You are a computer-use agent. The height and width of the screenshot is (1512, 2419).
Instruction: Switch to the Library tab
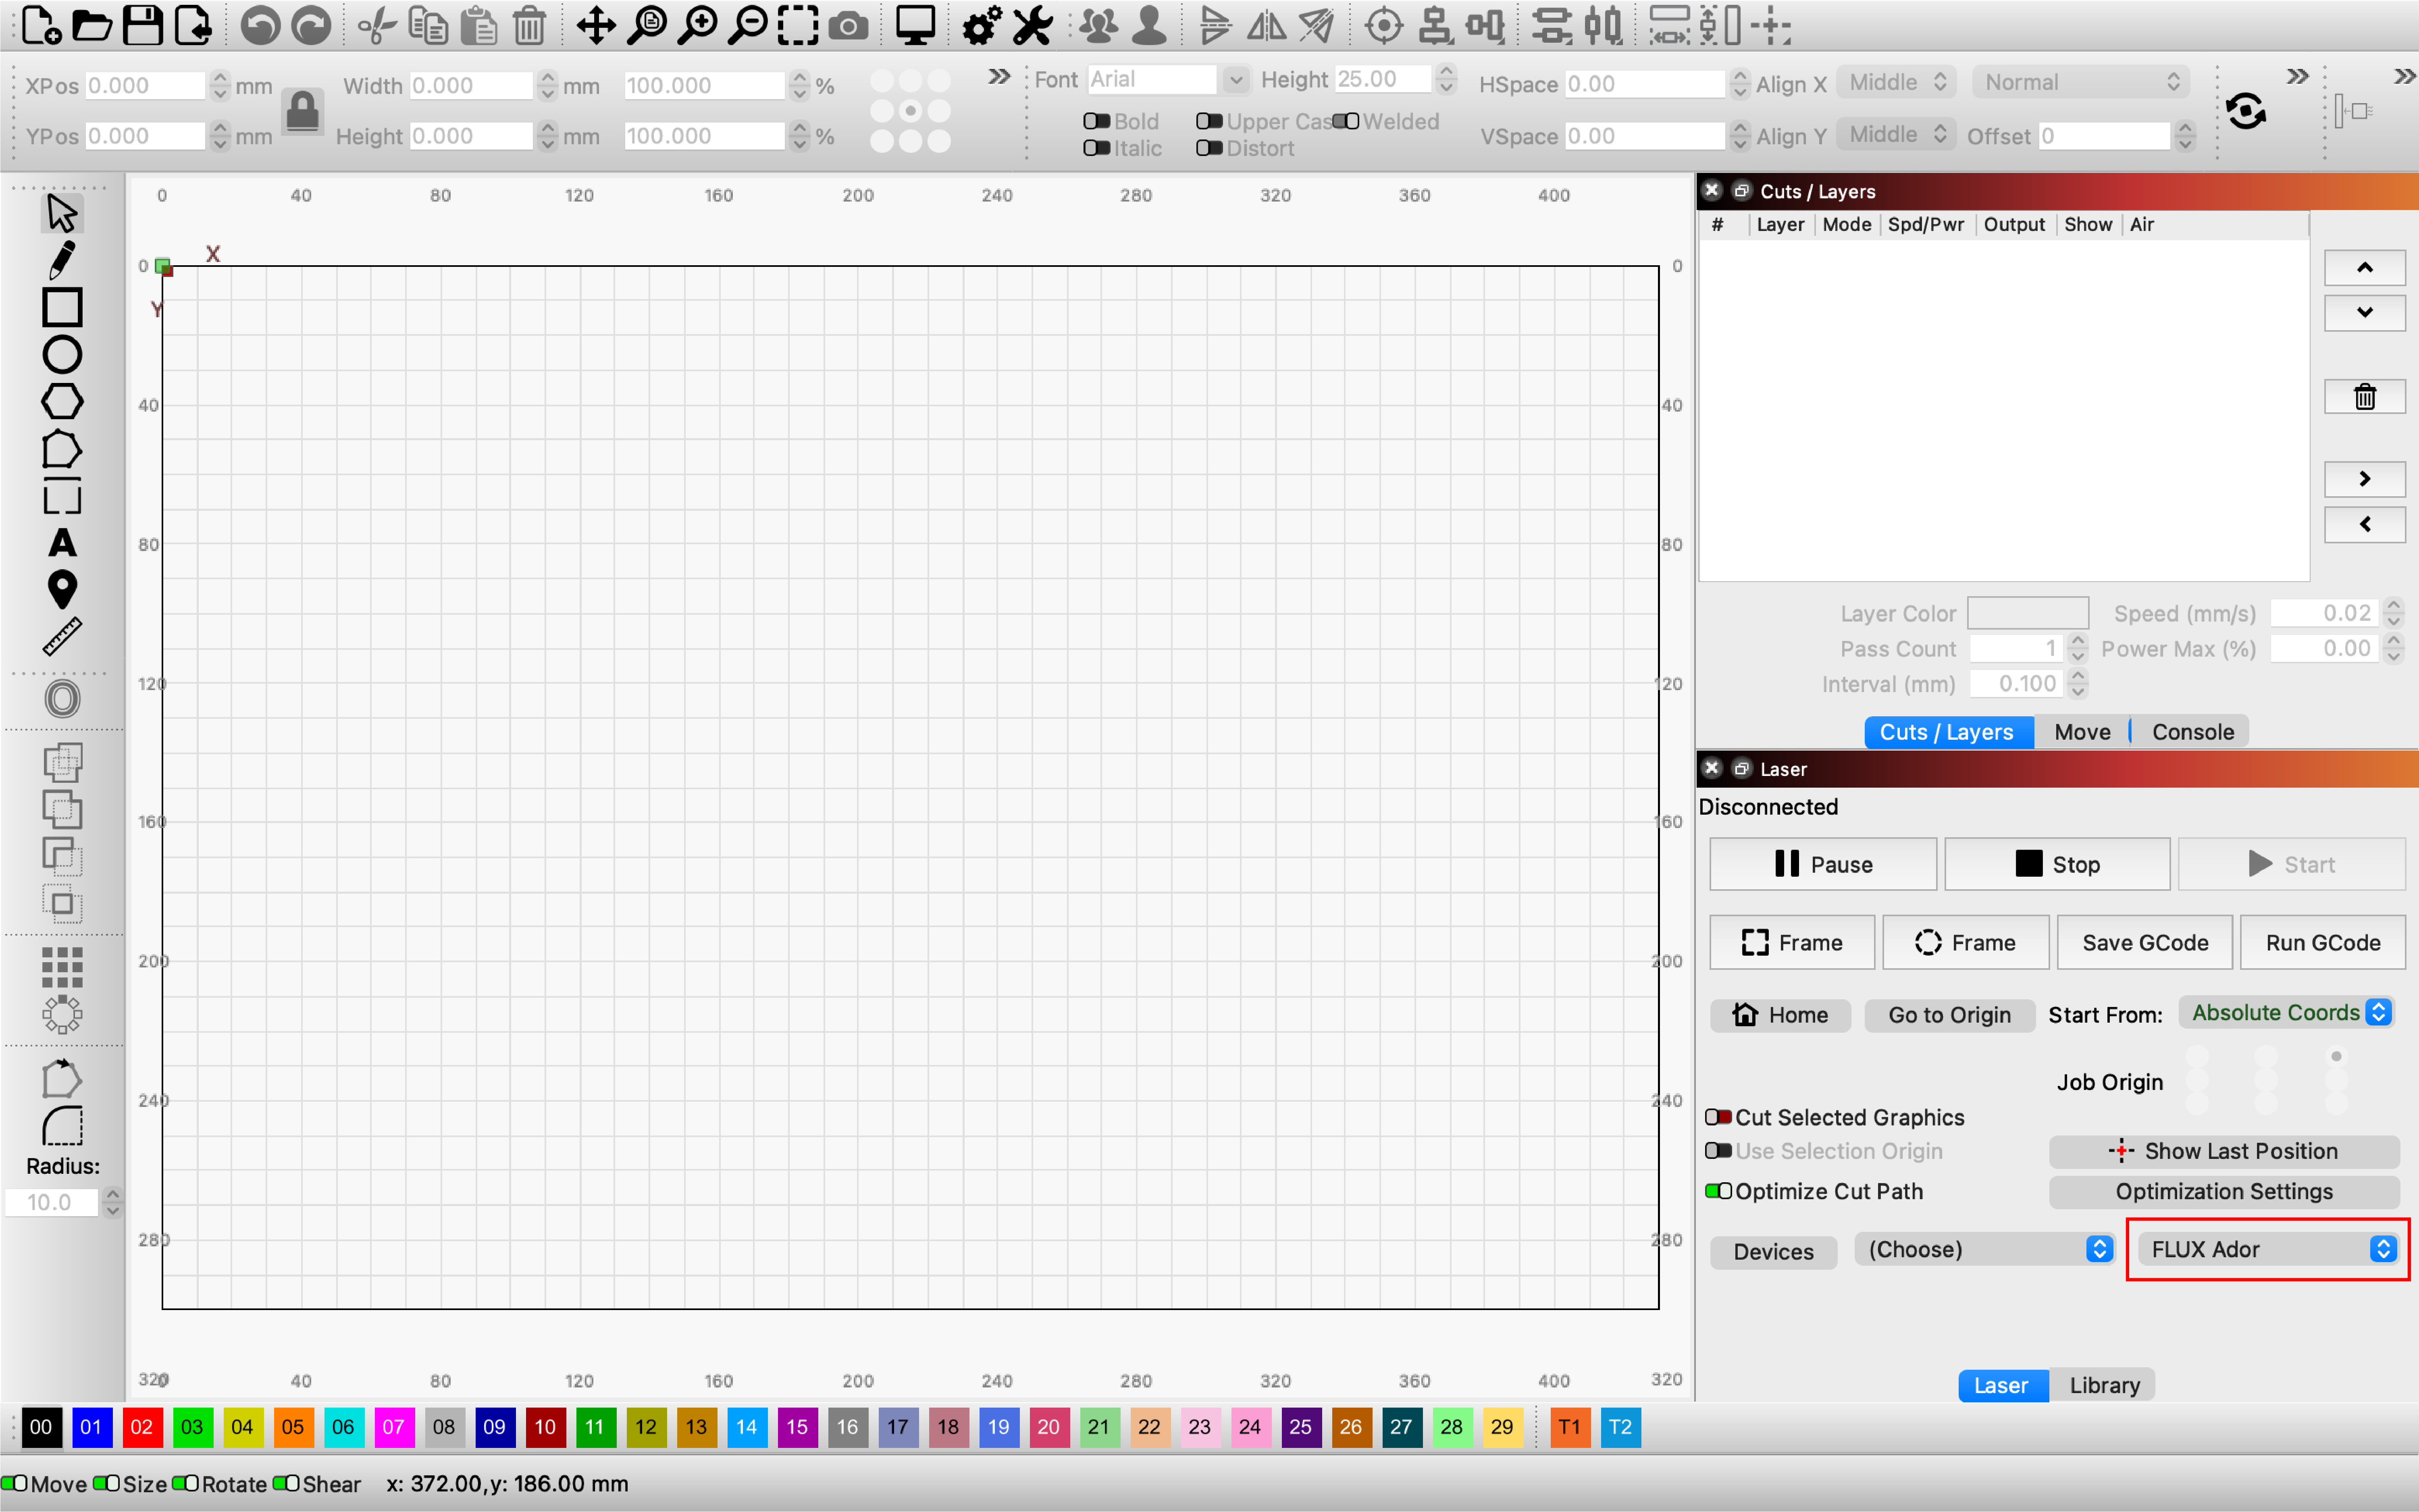tap(2104, 1385)
